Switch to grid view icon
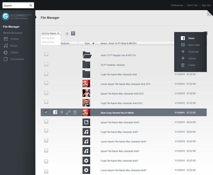 pos(67,33)
